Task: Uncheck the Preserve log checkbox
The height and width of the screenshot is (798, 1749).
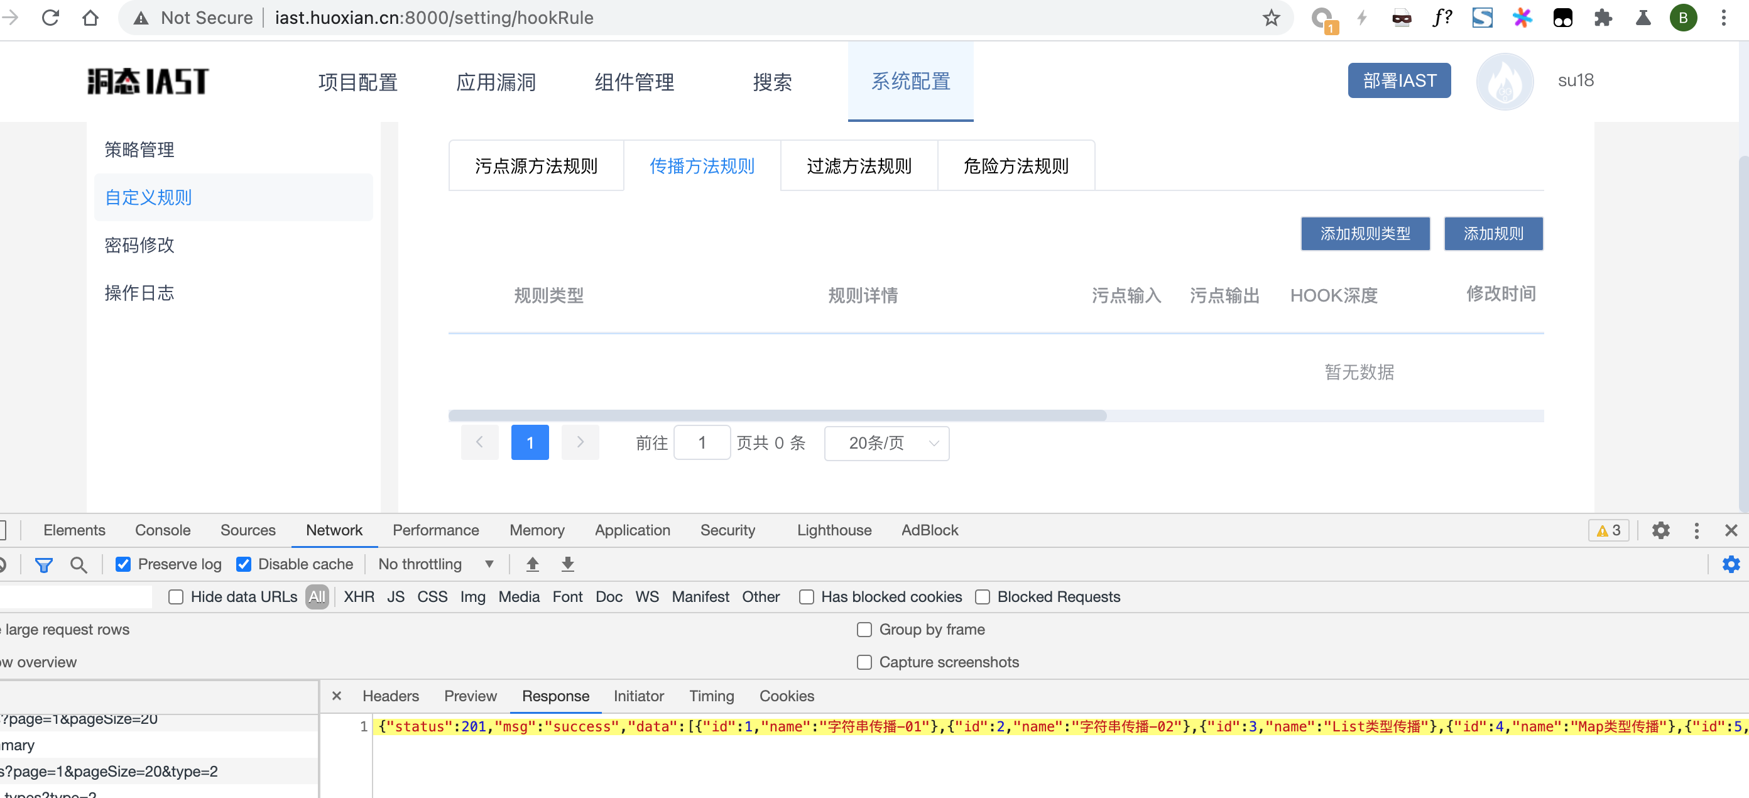Action: pyautogui.click(x=123, y=564)
